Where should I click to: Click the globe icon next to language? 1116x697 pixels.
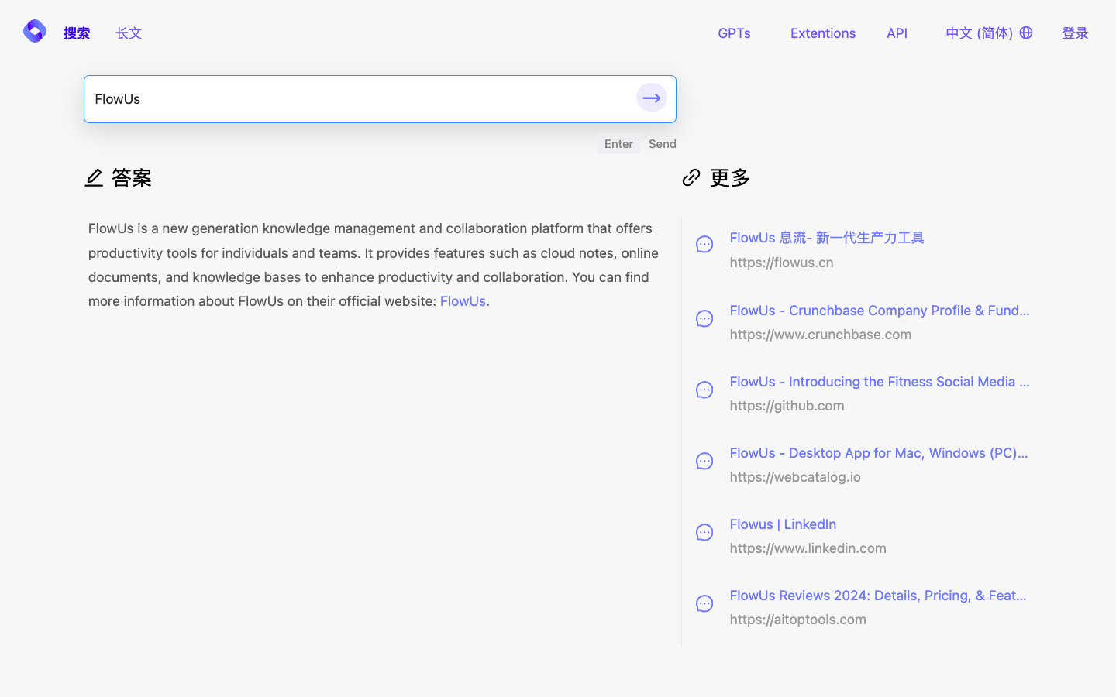tap(1025, 33)
